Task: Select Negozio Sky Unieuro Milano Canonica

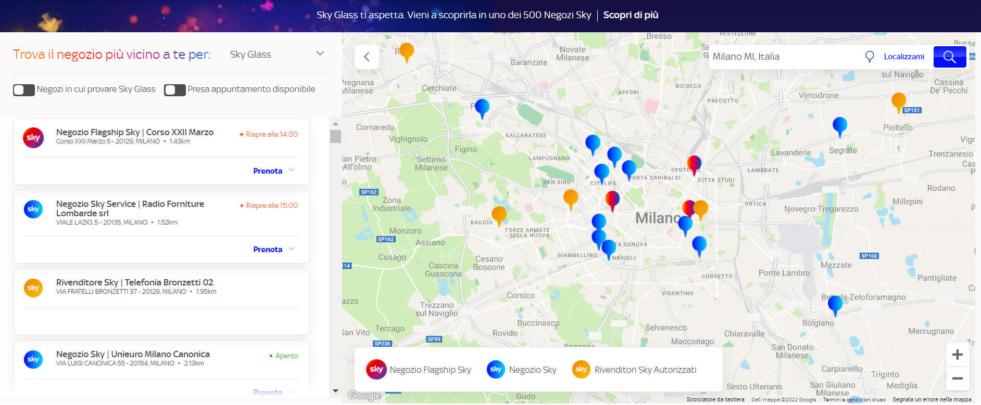Action: point(133,355)
